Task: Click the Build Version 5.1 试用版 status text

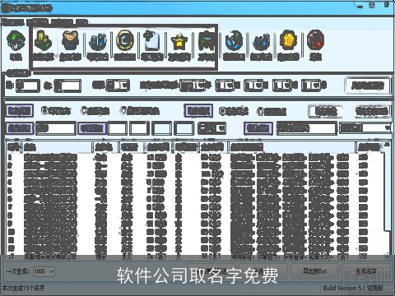Action: 353,288
